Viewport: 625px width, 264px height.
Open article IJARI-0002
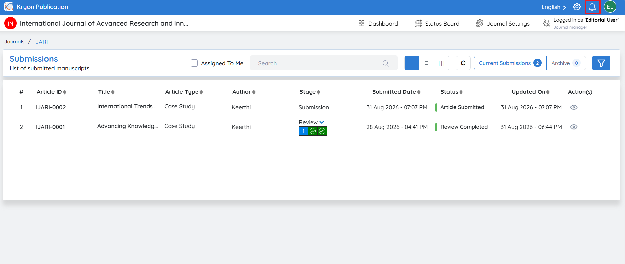[x=51, y=107]
